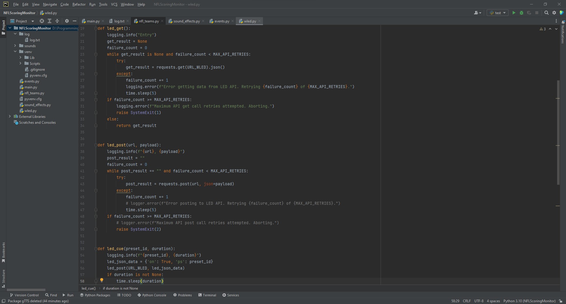Click the lightbulb quick-fix icon
This screenshot has height=304, width=566.
[102, 280]
